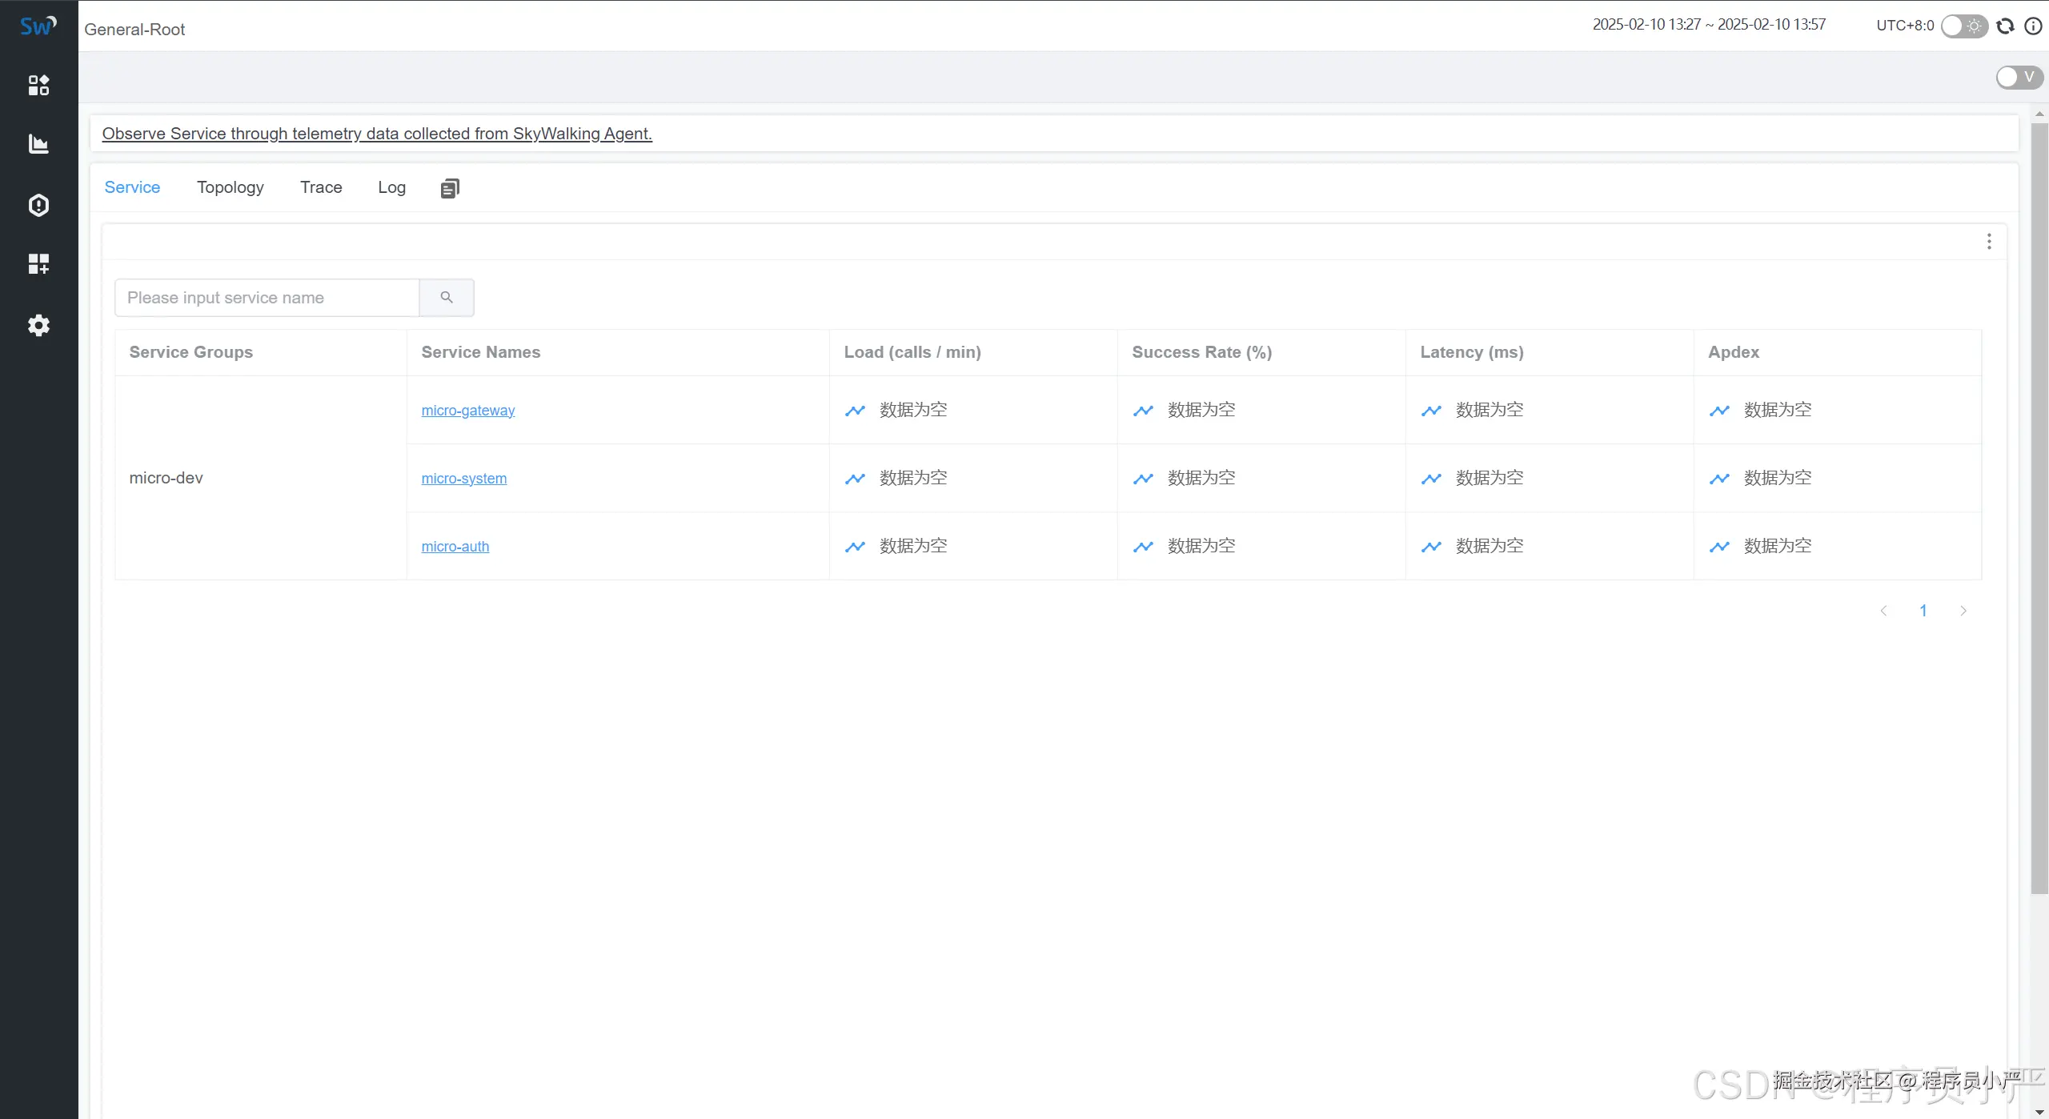Image resolution: width=2049 pixels, height=1119 pixels.
Task: Open the settings gear sidebar icon
Action: (38, 325)
